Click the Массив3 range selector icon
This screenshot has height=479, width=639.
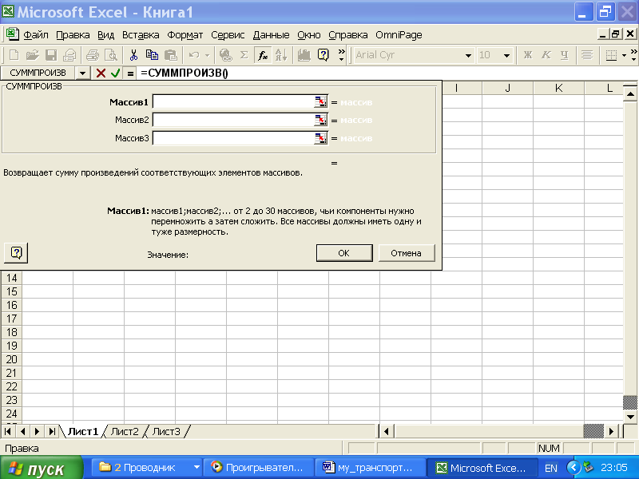(x=321, y=138)
